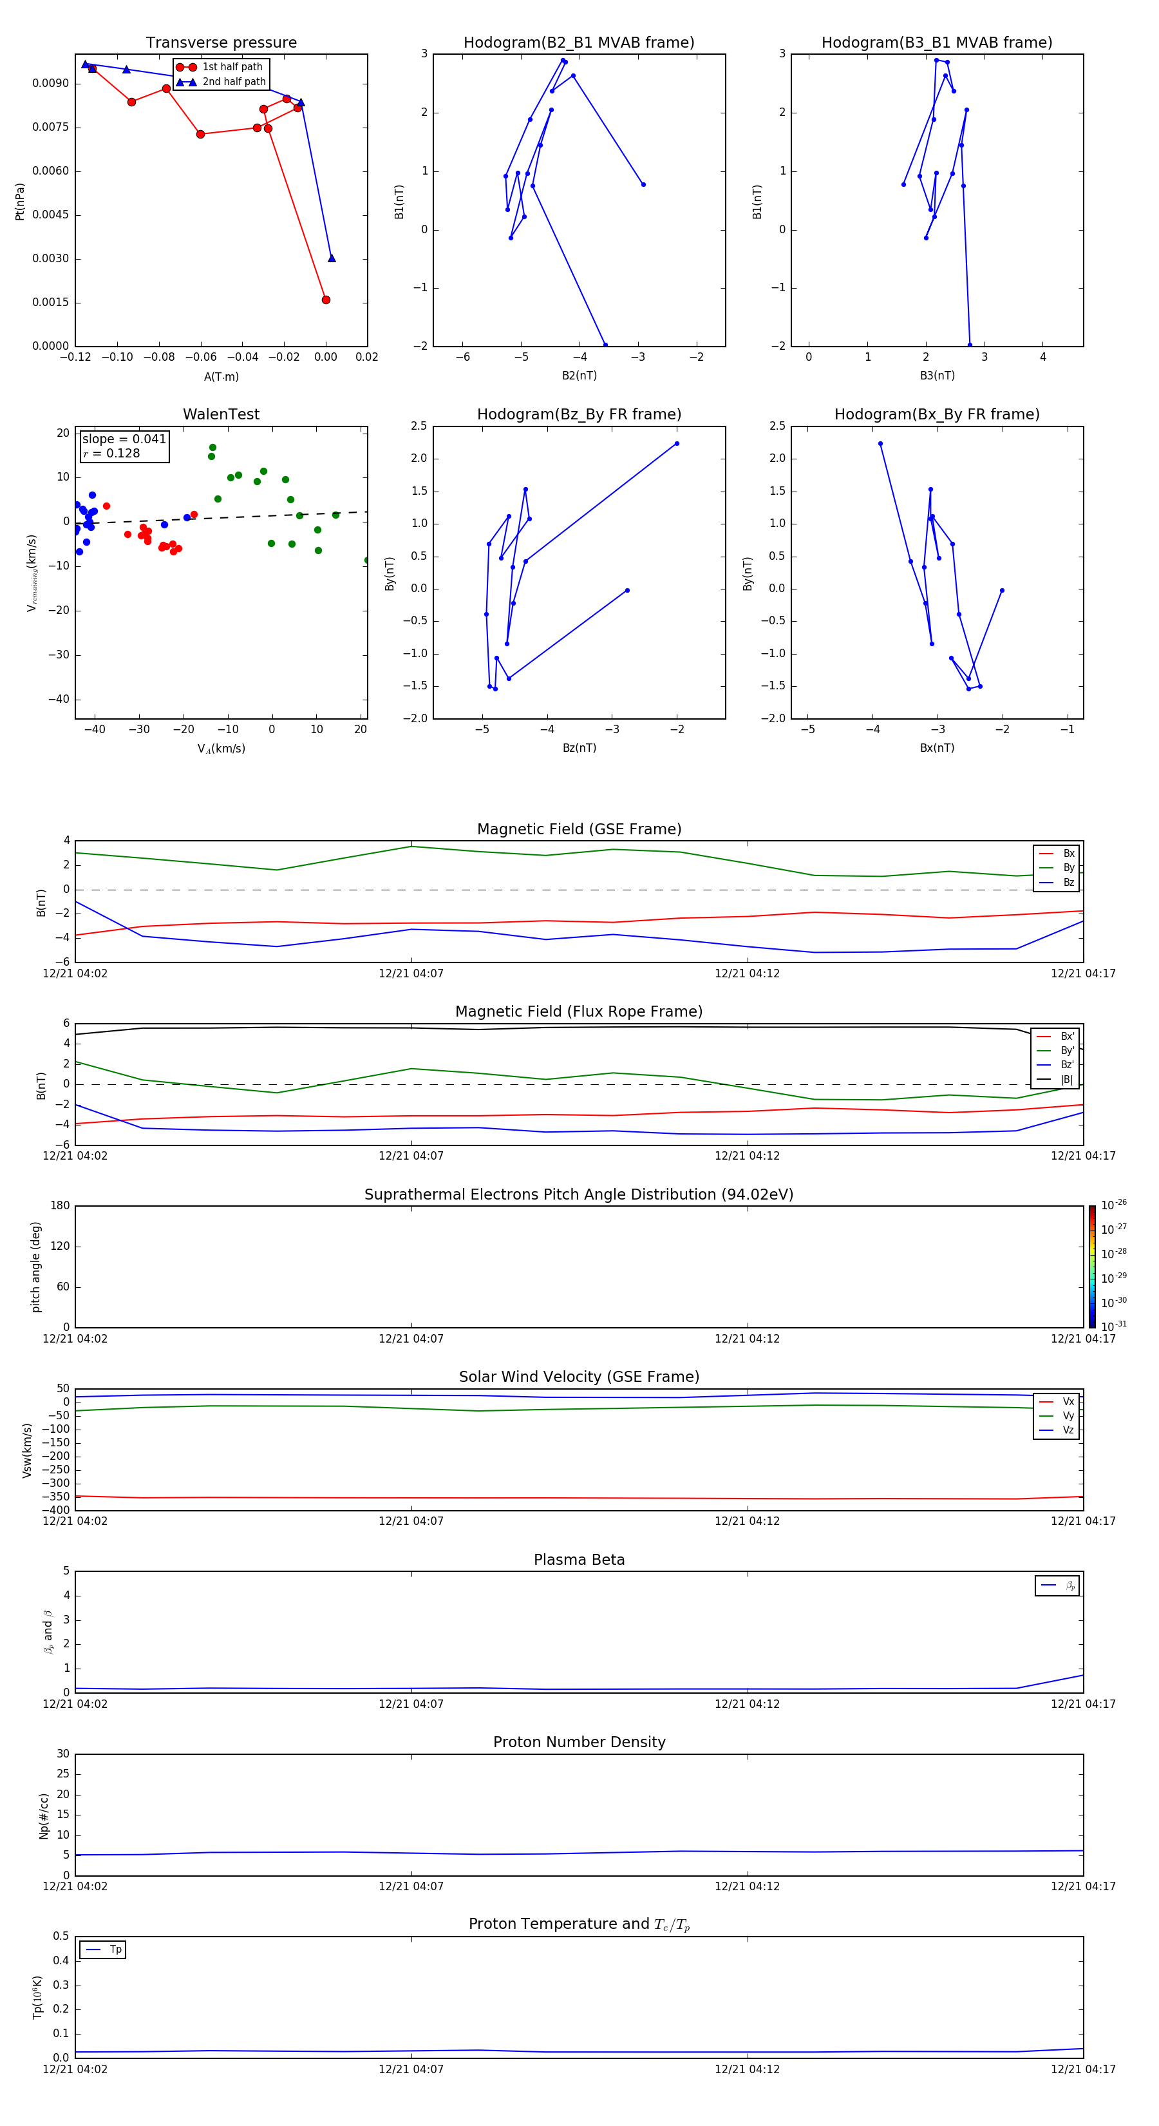Click the '−400' y-tick on solar wind panel
Image resolution: width=1159 pixels, height=2126 pixels.
point(55,1510)
